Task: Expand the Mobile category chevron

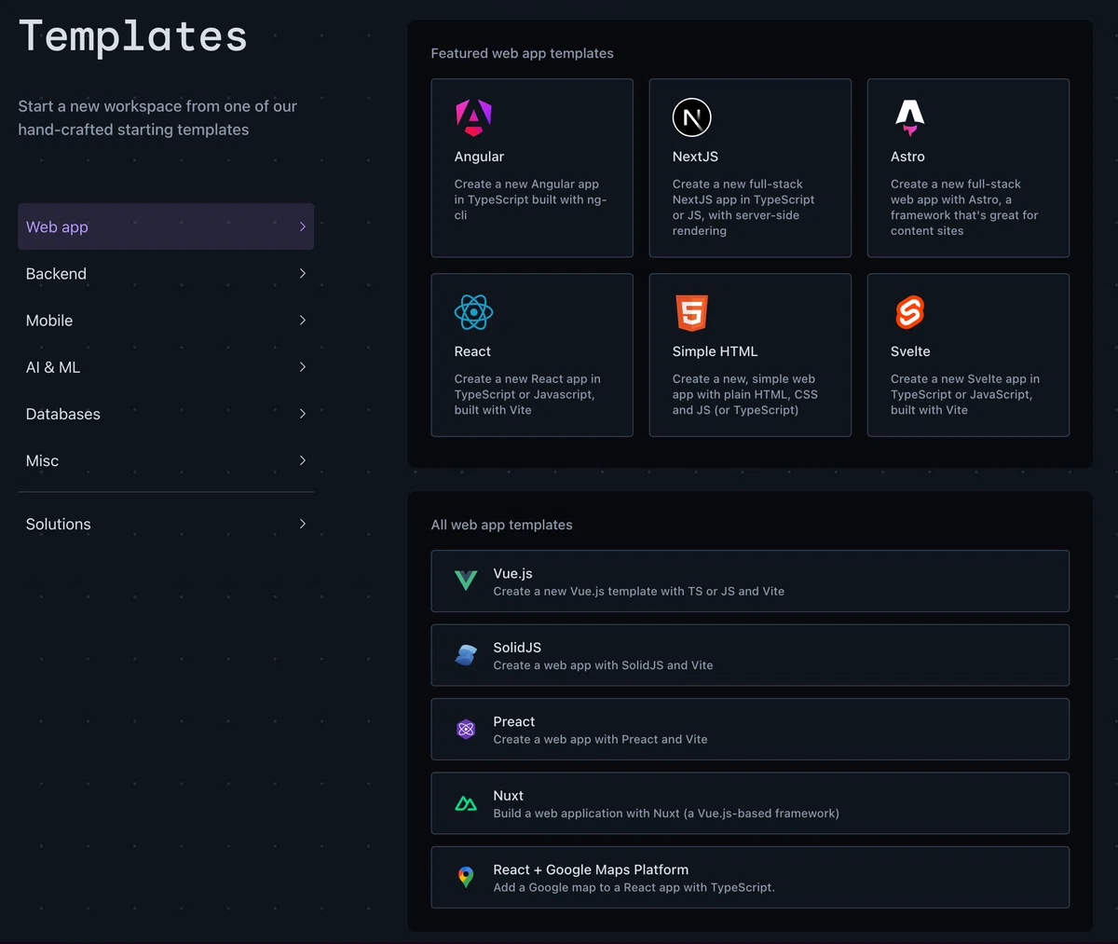Action: [x=303, y=320]
